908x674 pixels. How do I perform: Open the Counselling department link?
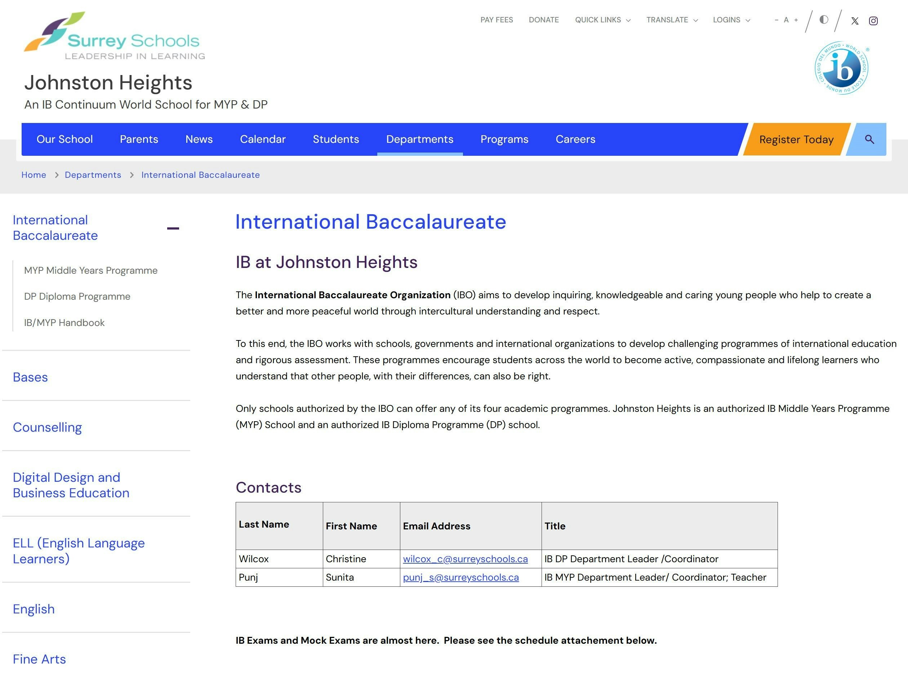47,427
